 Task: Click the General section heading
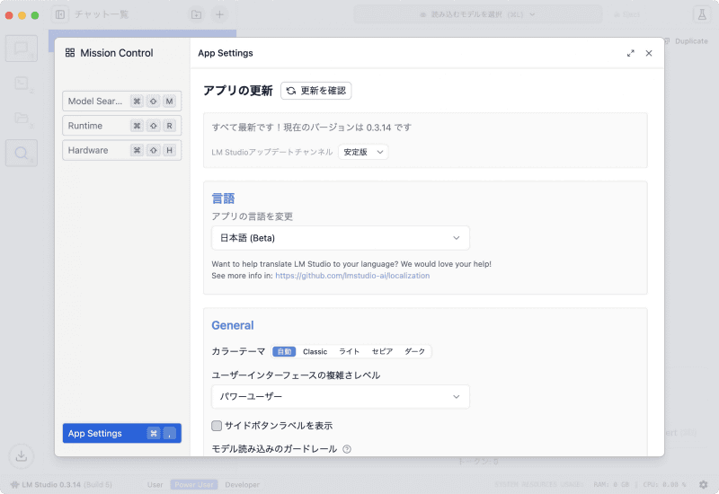coord(233,325)
